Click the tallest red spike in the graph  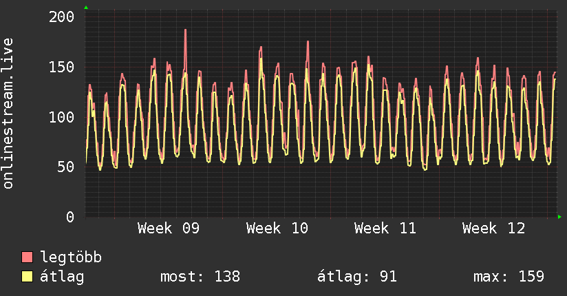[x=185, y=31]
